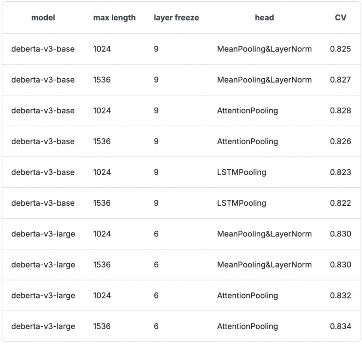
Task: Click the 0.822 CV value
Action: (x=340, y=203)
